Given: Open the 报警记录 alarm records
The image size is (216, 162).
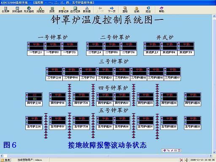Looking at the screenshot, I should pyautogui.click(x=63, y=10).
